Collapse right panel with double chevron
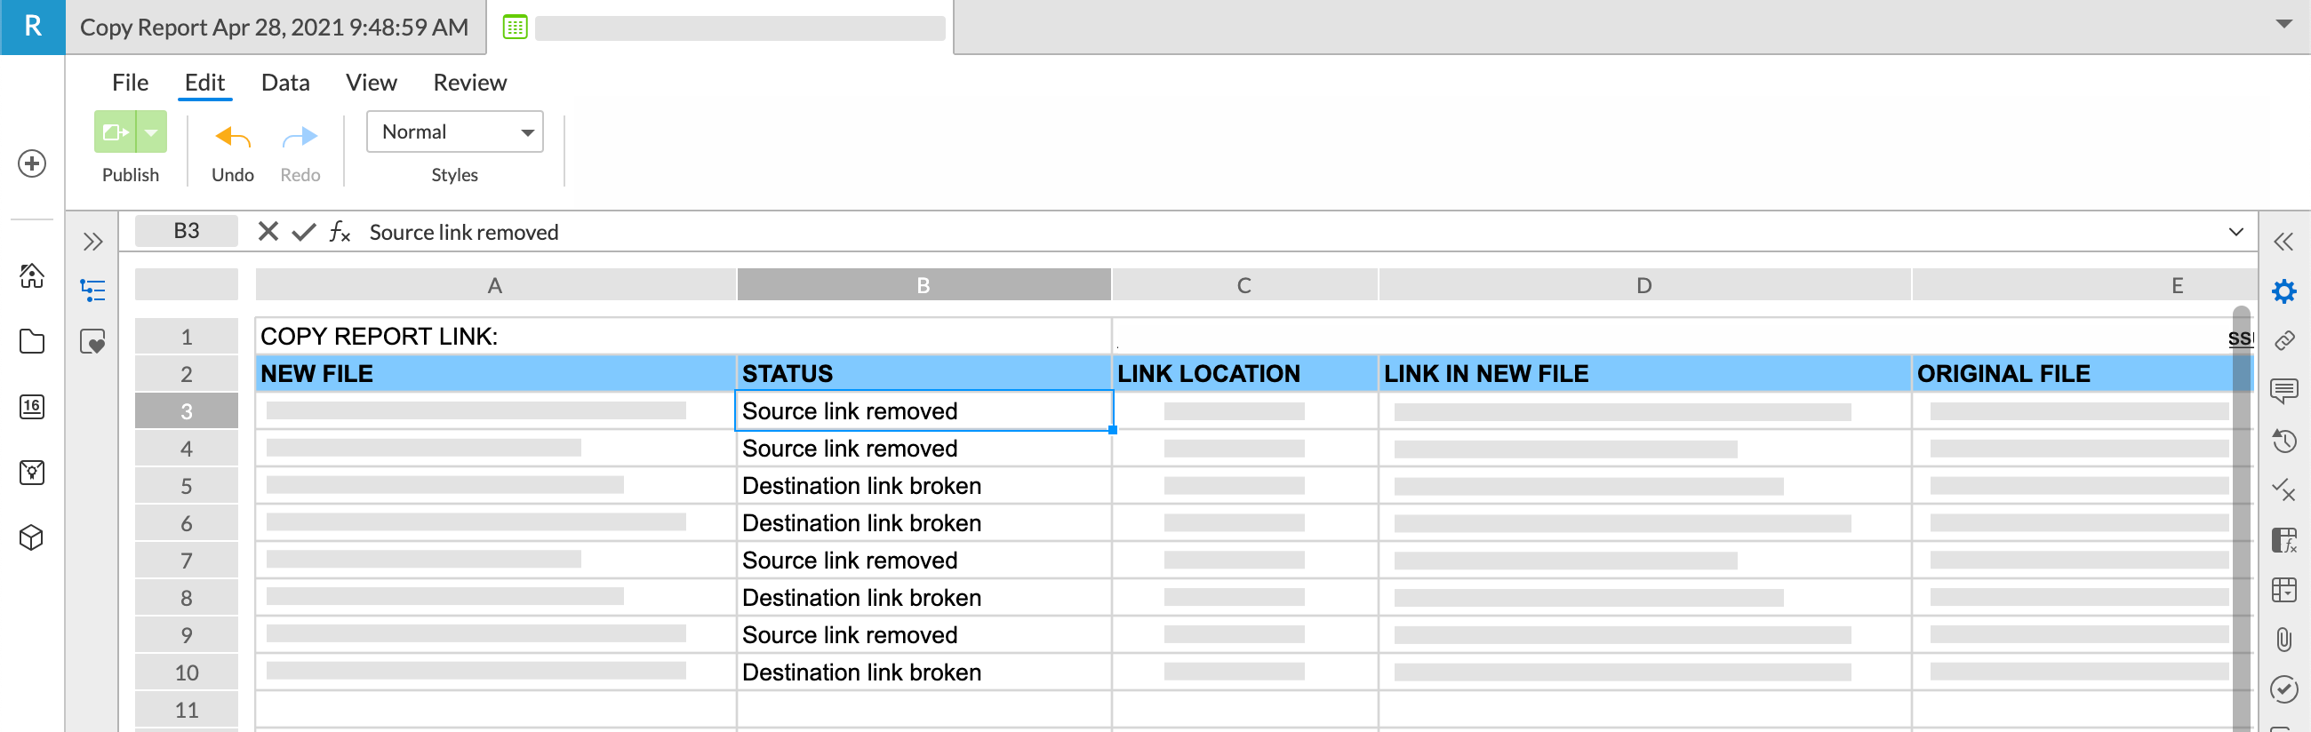This screenshot has width=2311, height=732. [2283, 242]
